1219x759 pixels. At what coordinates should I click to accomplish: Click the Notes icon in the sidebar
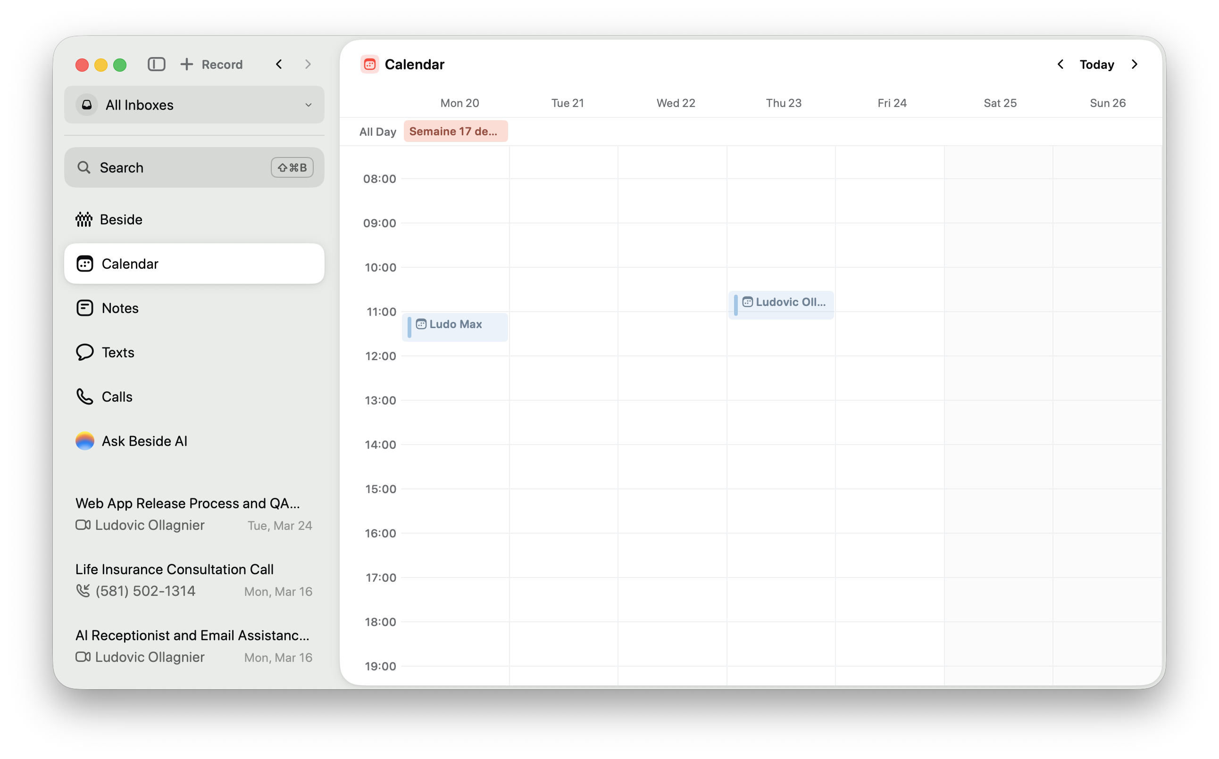click(84, 308)
